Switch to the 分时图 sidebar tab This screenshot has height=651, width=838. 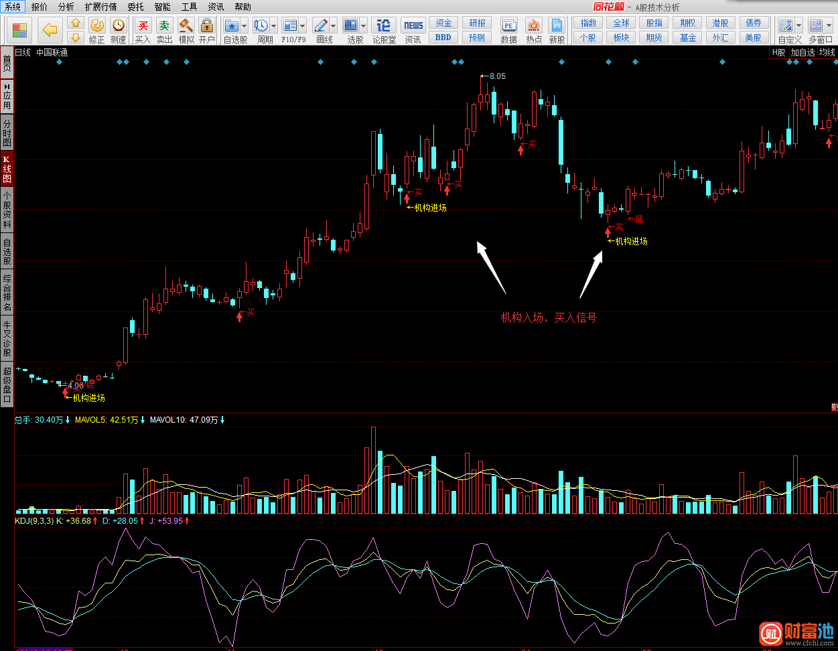tap(7, 133)
